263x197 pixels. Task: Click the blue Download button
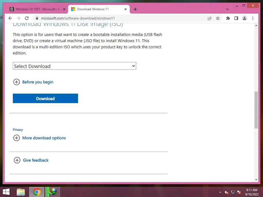(x=45, y=98)
